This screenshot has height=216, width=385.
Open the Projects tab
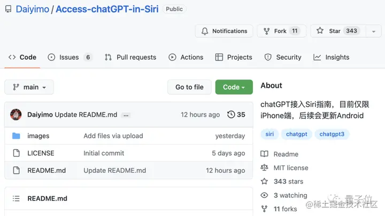pyautogui.click(x=234, y=57)
